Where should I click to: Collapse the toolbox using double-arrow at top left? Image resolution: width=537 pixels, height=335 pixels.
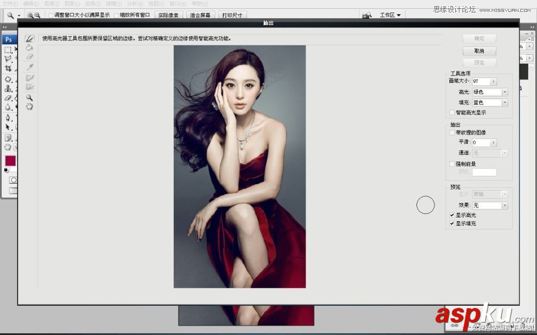[4, 27]
